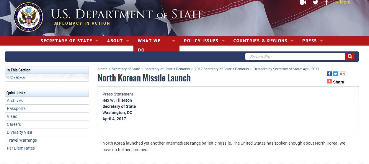Open the video channel icon in header
This screenshot has width=369, height=164.
coord(303,2)
